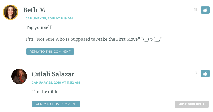Like Beth M's comment with thumbs-up
213x112 pixels.
pos(205,10)
